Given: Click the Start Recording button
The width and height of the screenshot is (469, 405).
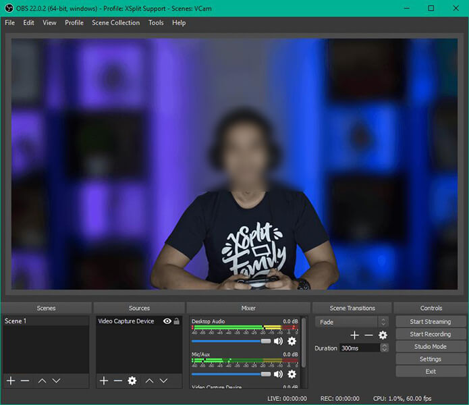Looking at the screenshot, I should tap(431, 334).
